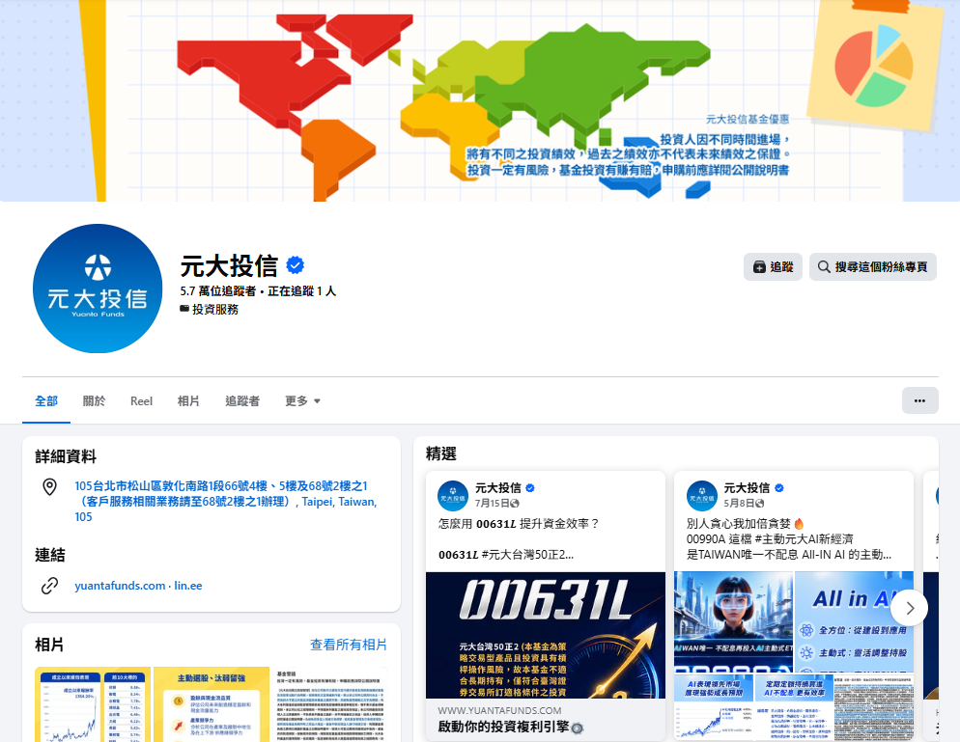Click the 7月15日 post date

click(x=492, y=503)
